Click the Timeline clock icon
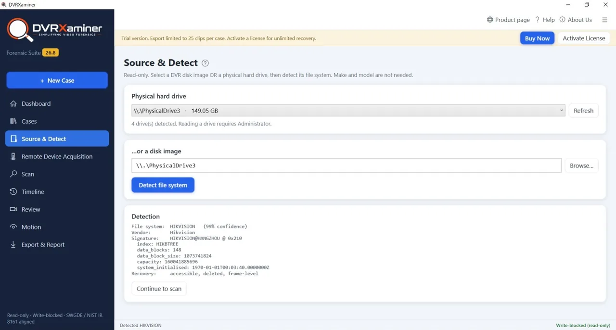Screen dimensions: 616x330 coord(13,191)
